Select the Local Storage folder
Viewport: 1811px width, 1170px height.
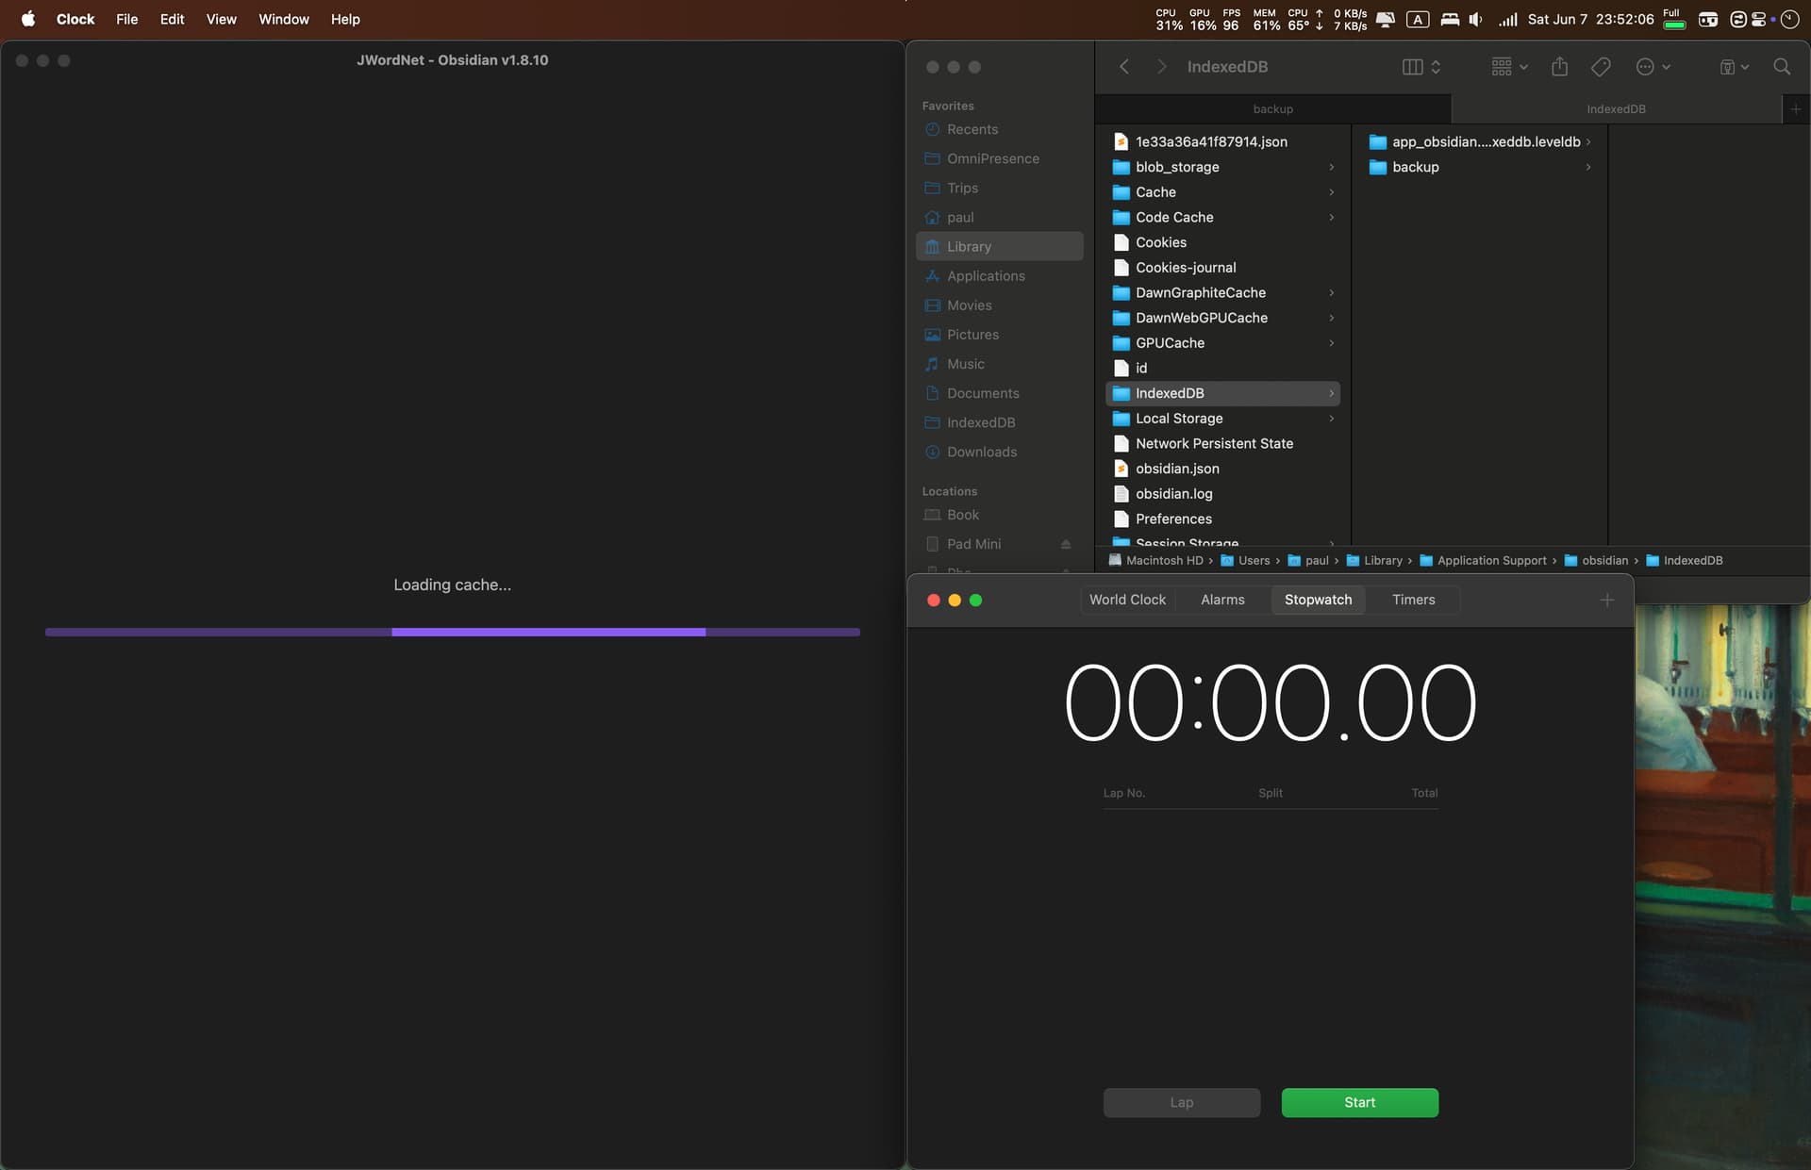tap(1223, 419)
